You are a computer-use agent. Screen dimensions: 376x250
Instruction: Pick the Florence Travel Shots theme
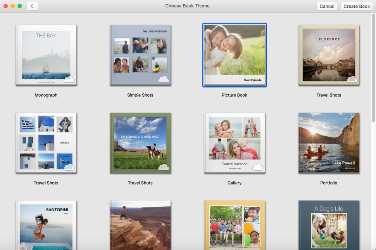pos(329,55)
